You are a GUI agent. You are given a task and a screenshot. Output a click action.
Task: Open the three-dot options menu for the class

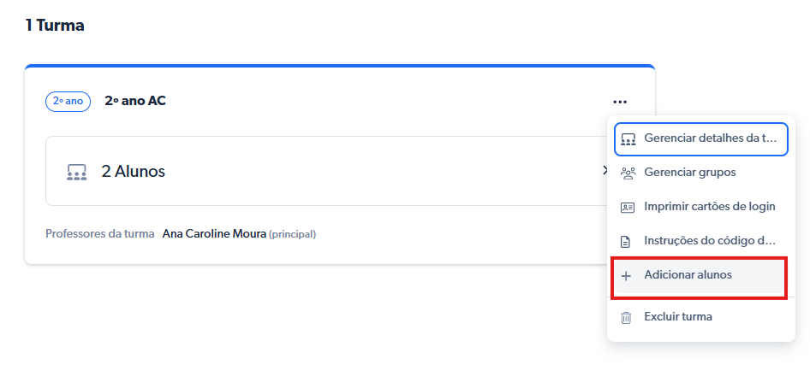pyautogui.click(x=621, y=102)
